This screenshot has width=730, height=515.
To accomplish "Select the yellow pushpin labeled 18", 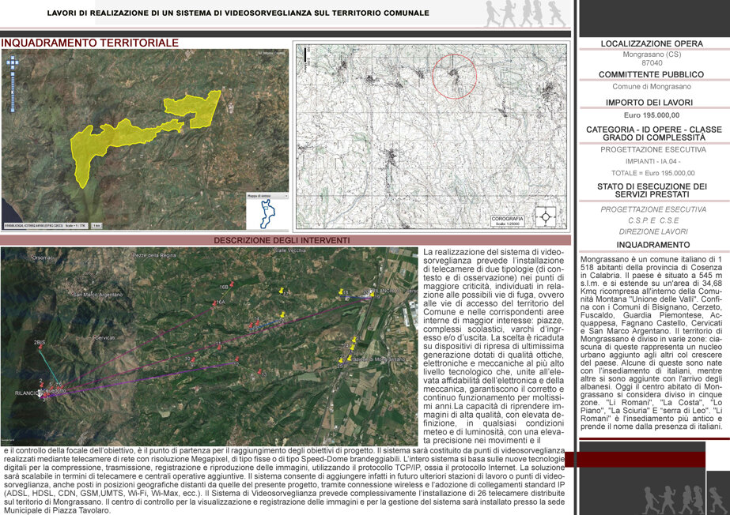I will point(341,291).
